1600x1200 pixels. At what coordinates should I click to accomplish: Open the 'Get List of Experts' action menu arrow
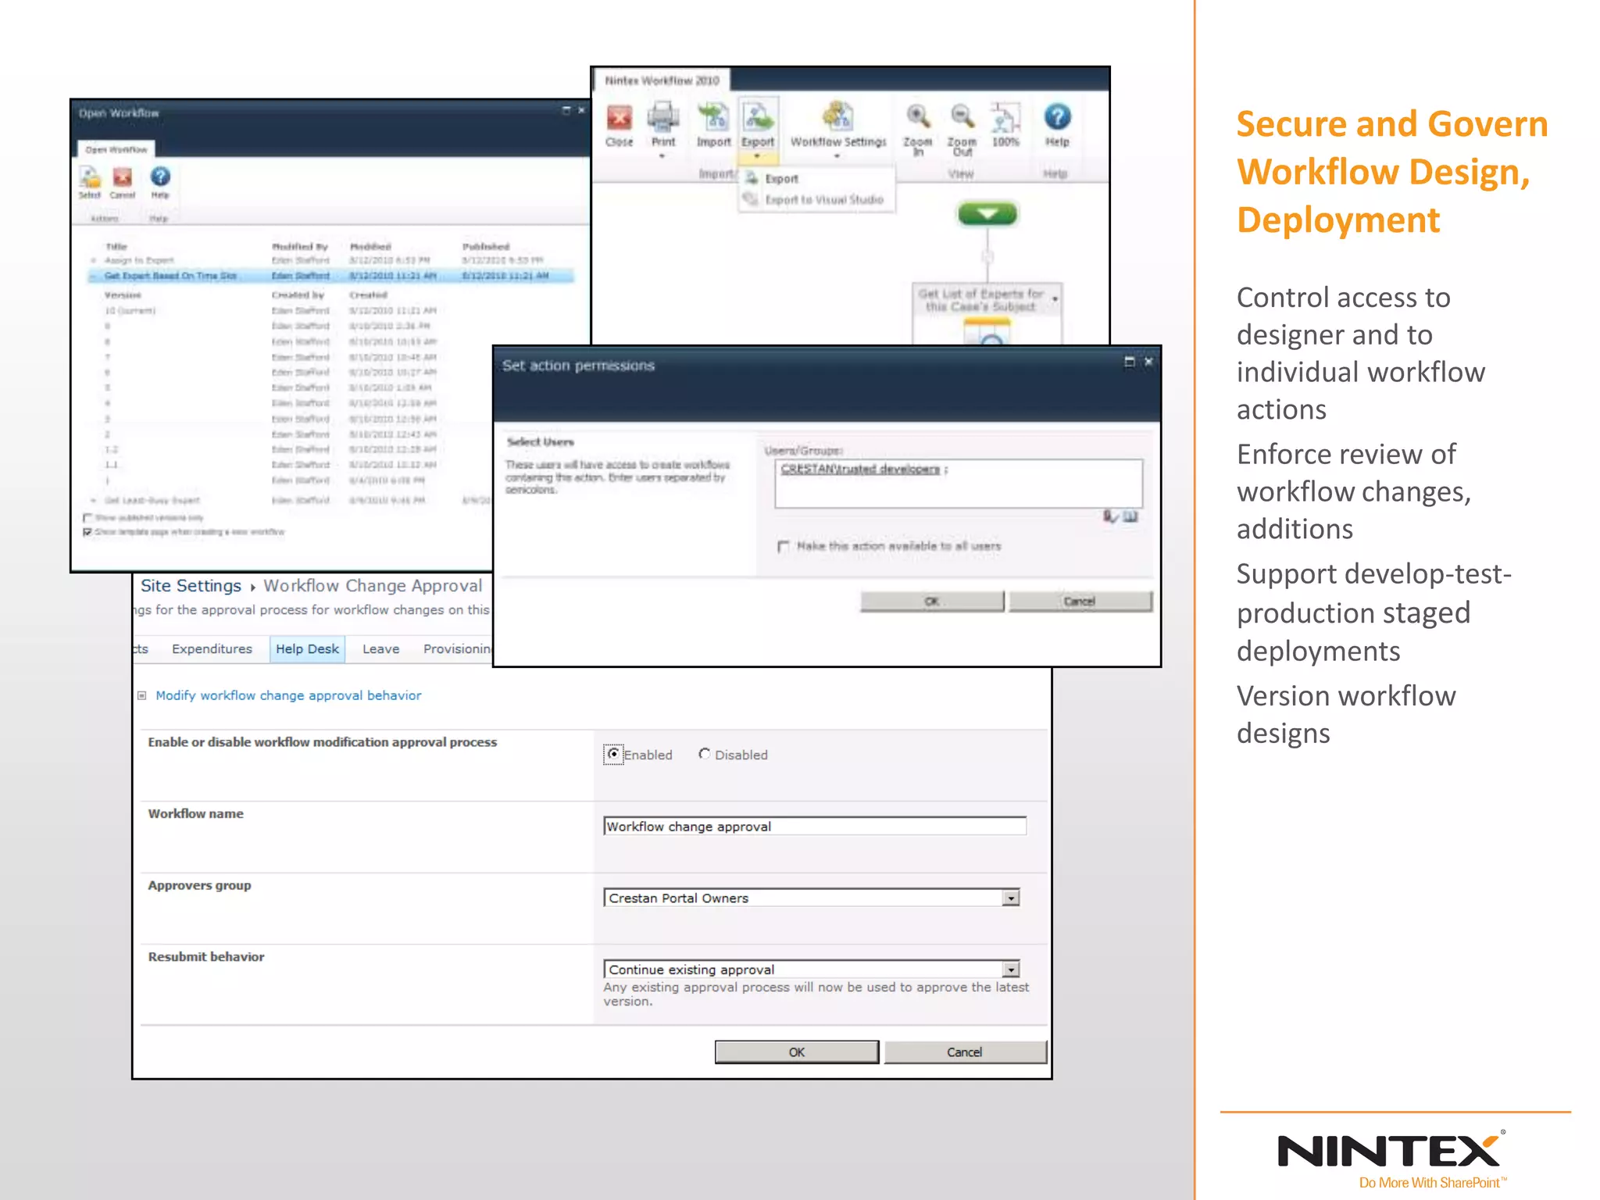[x=1055, y=299]
